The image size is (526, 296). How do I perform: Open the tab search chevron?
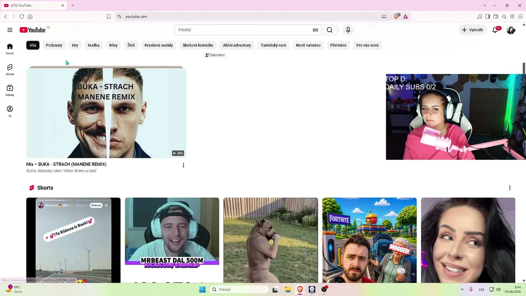click(484, 5)
